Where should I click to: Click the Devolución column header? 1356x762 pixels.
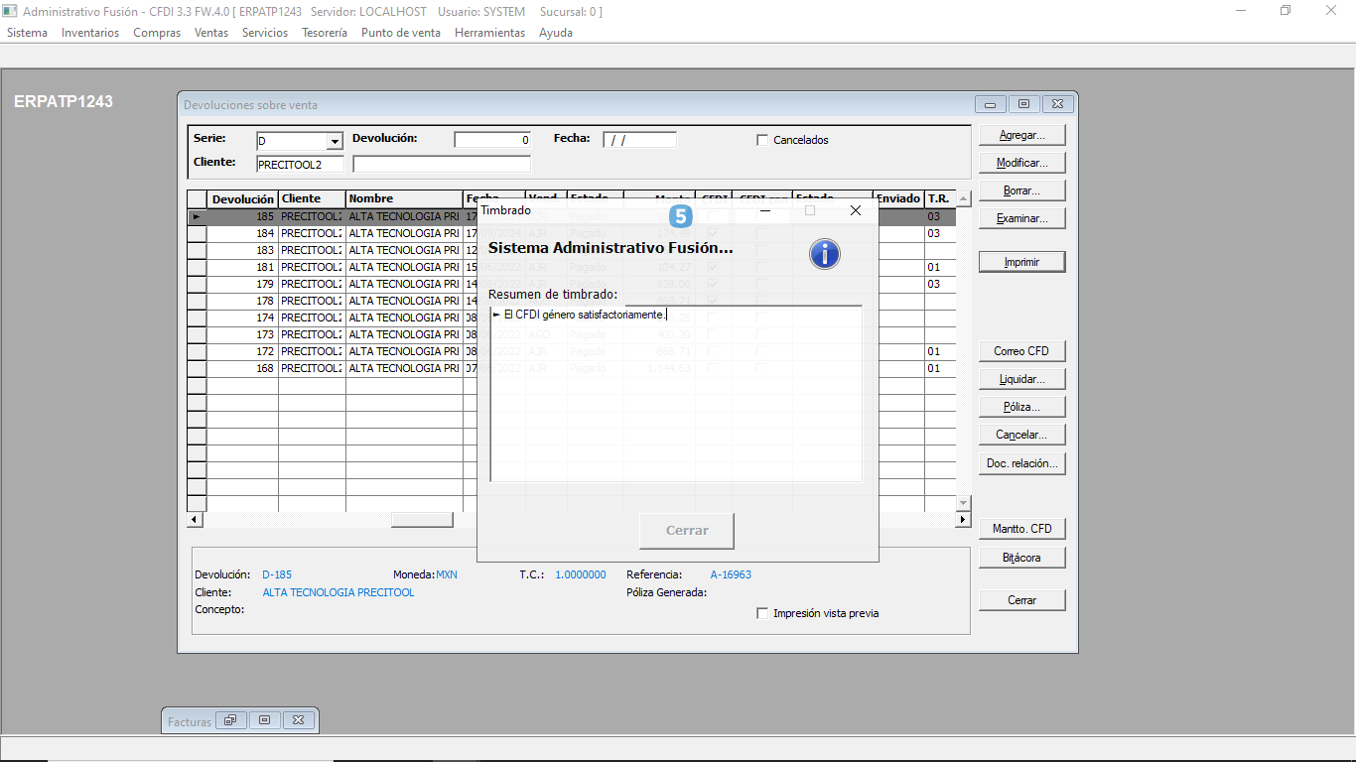click(242, 199)
